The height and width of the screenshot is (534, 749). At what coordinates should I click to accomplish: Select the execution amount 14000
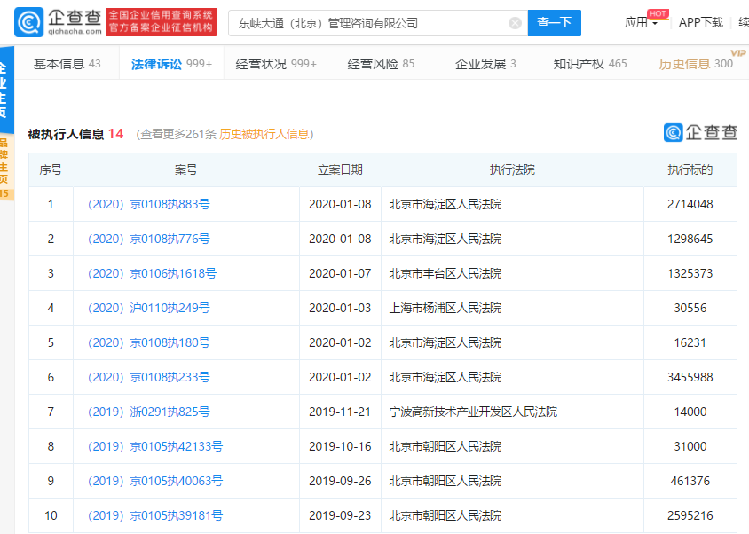click(x=690, y=412)
